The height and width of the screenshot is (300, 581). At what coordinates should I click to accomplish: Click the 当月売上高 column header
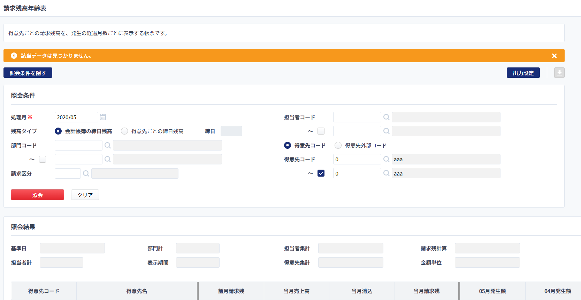pos(297,291)
